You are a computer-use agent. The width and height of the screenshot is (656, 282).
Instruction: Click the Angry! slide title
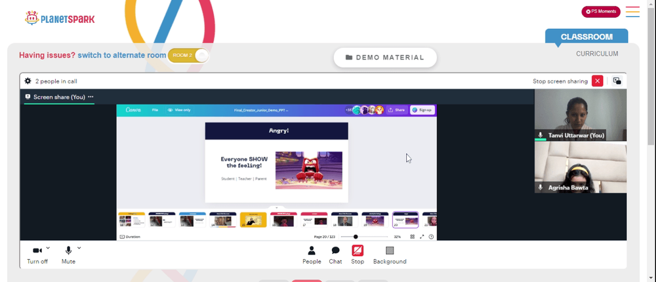[x=279, y=131]
